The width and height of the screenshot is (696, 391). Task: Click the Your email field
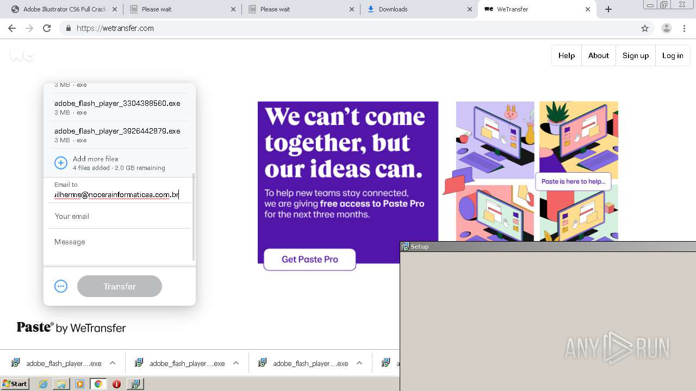pos(120,216)
